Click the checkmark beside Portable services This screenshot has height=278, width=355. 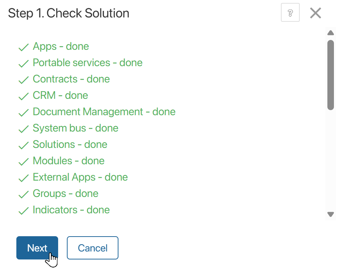(x=23, y=63)
